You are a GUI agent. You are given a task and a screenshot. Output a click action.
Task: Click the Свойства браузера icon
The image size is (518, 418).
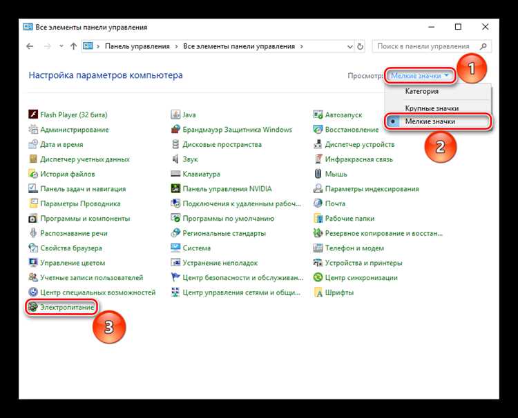[x=33, y=248]
